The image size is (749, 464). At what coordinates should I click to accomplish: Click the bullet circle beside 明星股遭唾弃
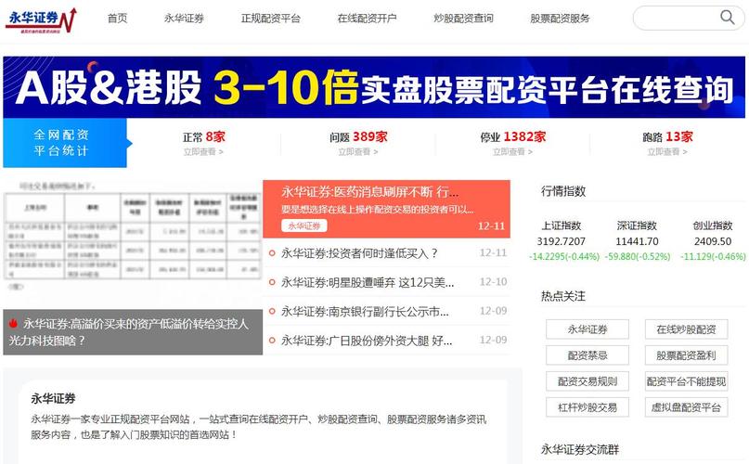272,282
